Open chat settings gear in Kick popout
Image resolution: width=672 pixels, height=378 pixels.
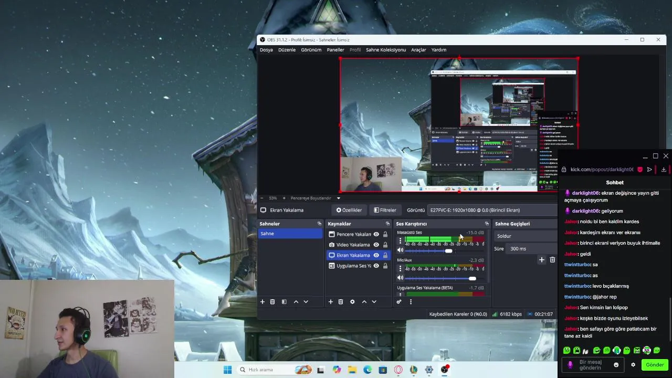click(x=633, y=365)
